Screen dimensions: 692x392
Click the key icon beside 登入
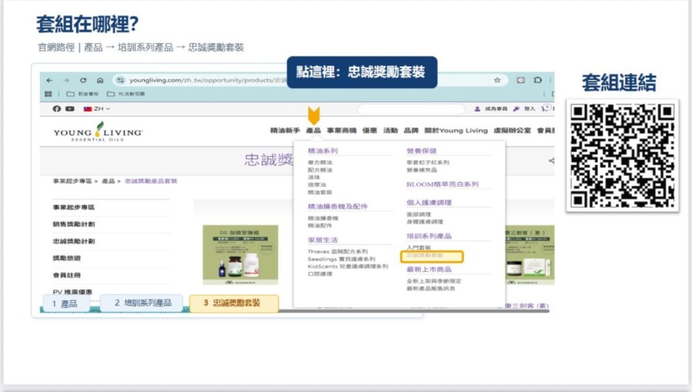[516, 109]
